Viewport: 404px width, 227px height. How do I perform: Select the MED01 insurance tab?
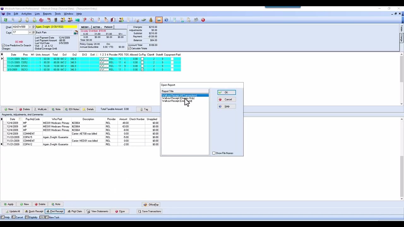(86, 27)
